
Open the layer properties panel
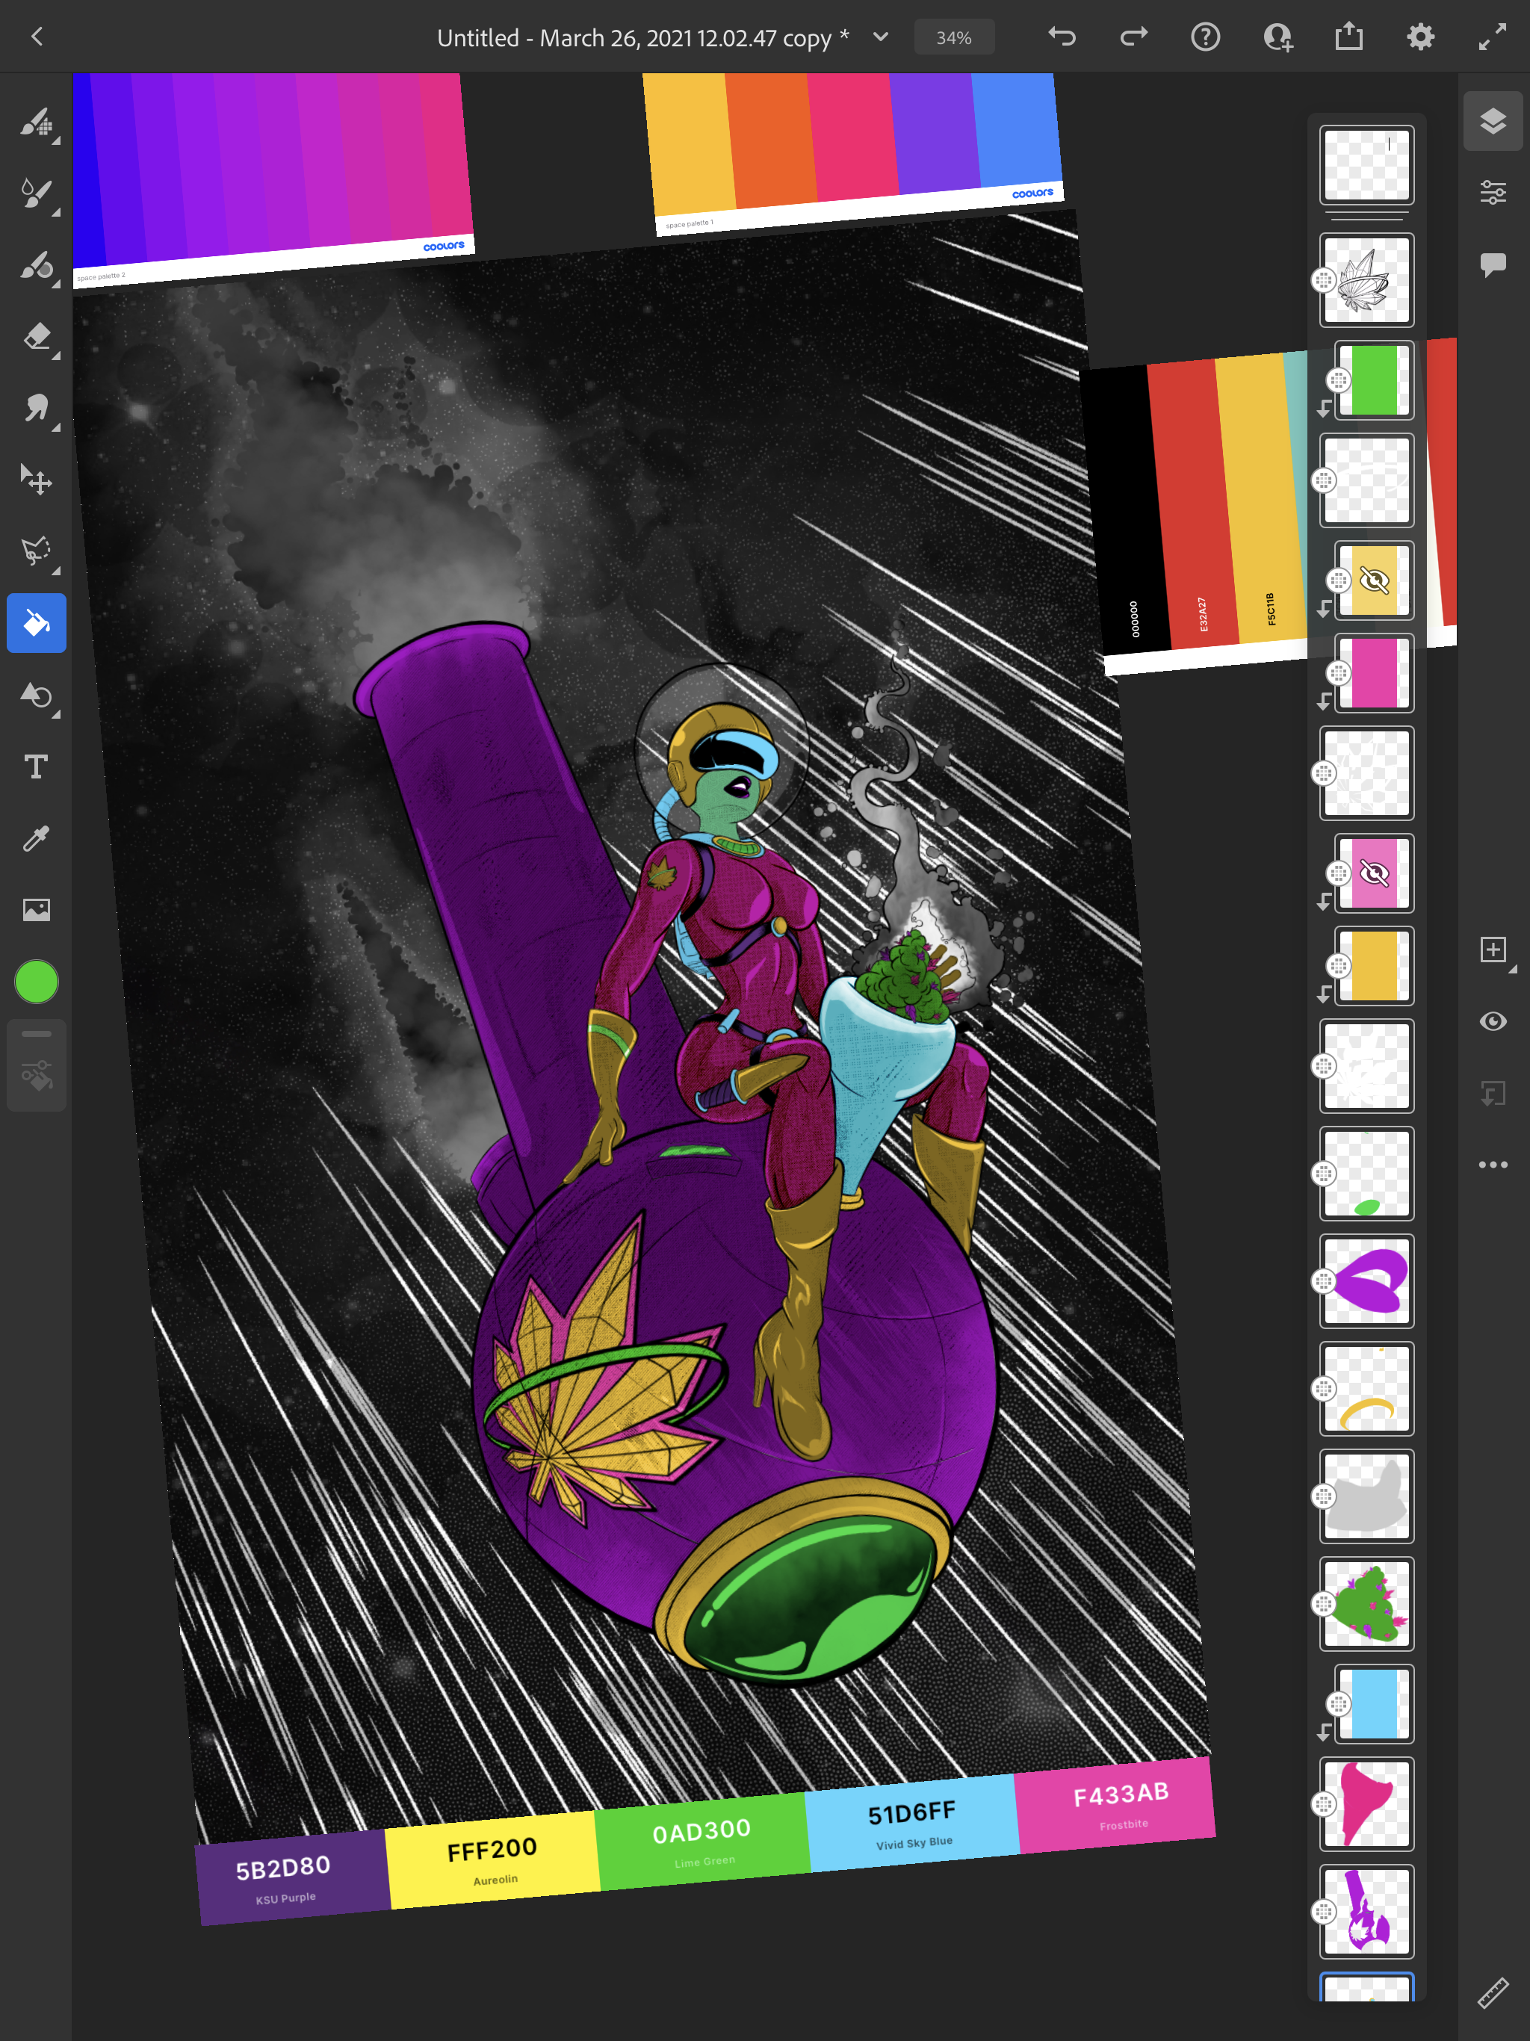pyautogui.click(x=1492, y=192)
